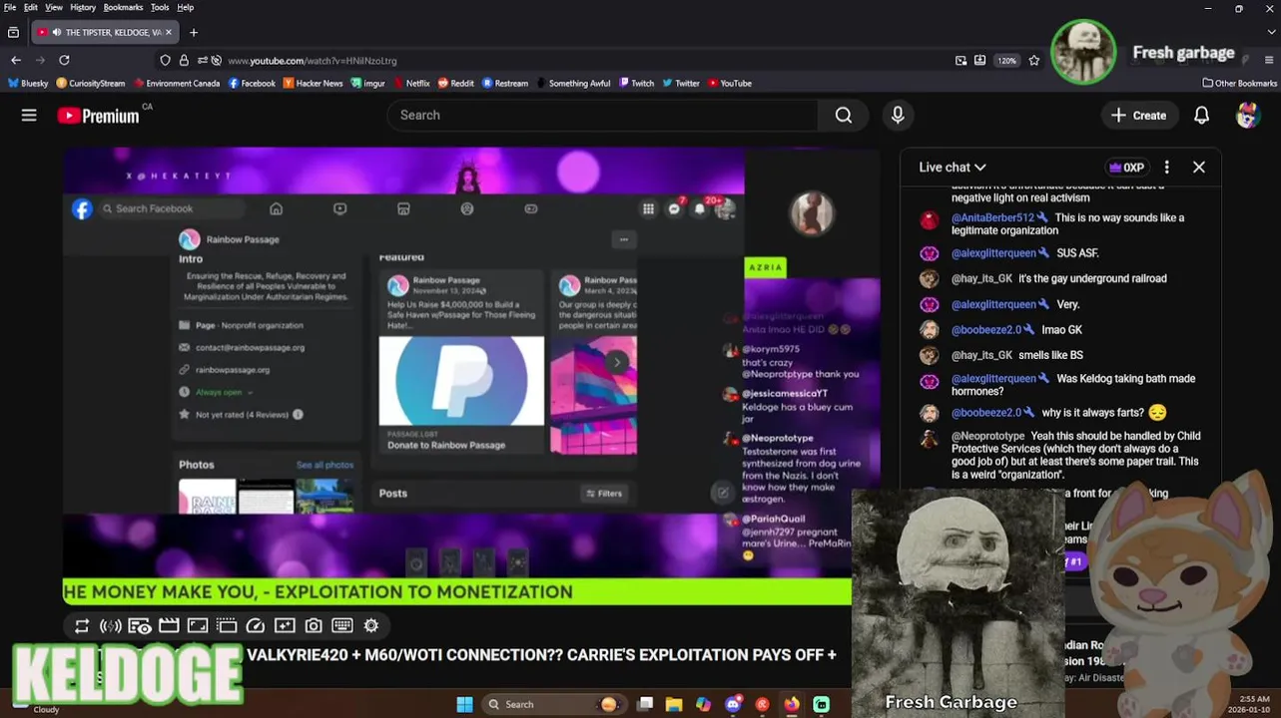Click the tracking protection shield icon
This screenshot has width=1281, height=718.
click(x=166, y=61)
